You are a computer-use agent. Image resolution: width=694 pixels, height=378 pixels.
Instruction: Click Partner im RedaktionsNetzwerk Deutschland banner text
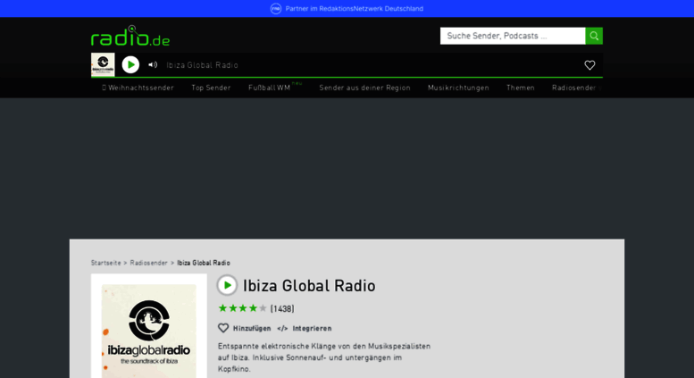click(355, 8)
